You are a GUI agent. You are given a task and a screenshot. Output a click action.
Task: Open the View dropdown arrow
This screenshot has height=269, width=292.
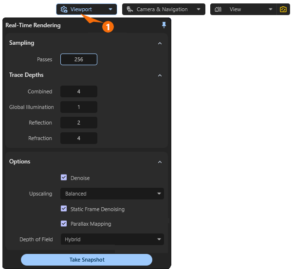click(271, 9)
